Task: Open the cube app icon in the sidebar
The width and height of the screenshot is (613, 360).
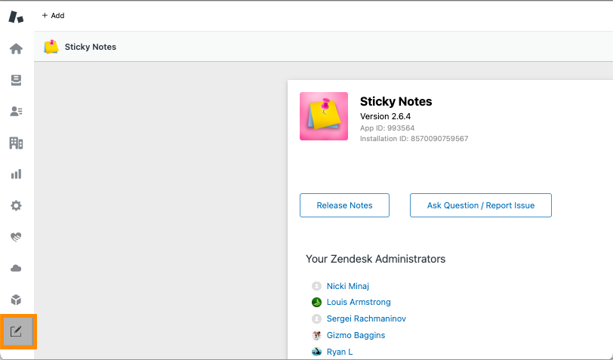Action: click(16, 300)
